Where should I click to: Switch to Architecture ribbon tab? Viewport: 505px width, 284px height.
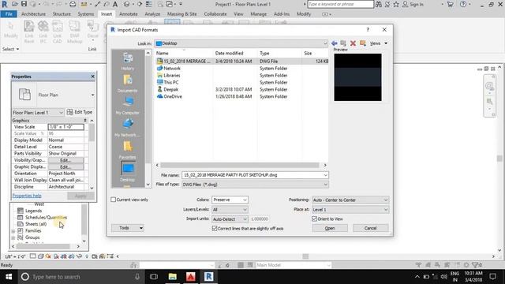33,14
